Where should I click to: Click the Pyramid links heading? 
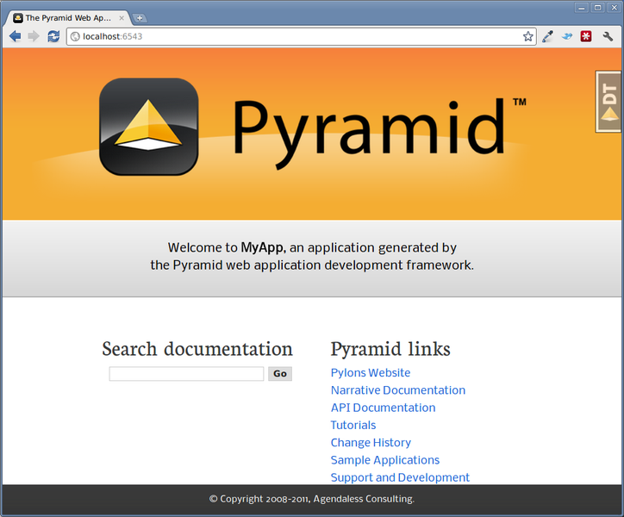click(x=390, y=349)
